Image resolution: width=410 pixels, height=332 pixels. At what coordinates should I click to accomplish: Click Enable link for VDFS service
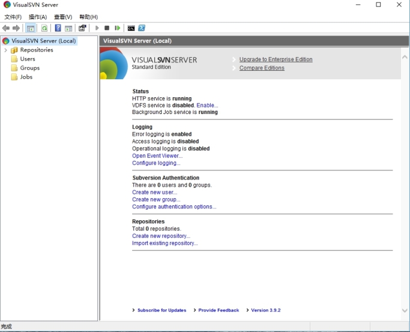[207, 105]
